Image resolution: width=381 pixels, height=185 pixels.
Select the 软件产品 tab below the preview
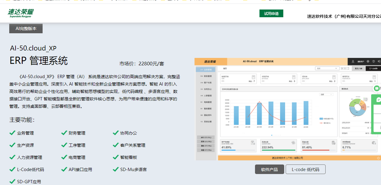[269, 169]
